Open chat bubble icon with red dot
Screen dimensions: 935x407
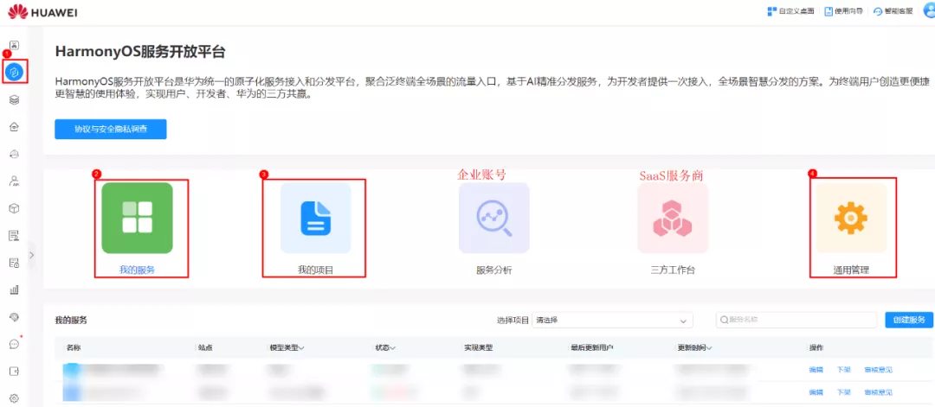pos(15,344)
